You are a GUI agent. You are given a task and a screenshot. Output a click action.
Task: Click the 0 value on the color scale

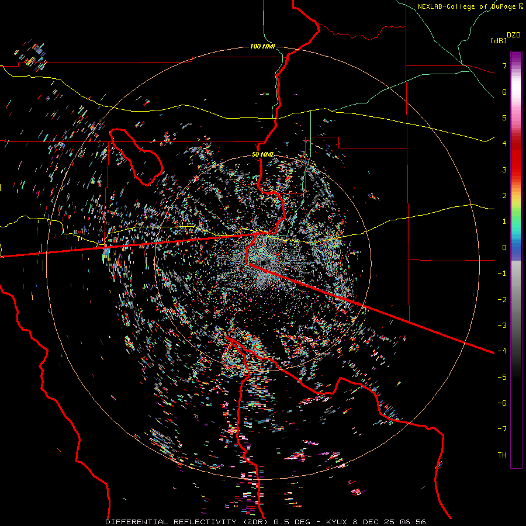(x=504, y=248)
